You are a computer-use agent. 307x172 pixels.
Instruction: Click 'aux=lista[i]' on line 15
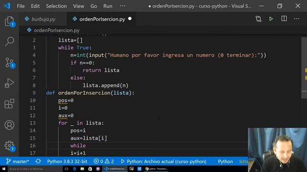[x=89, y=138]
